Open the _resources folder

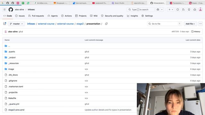pos(13,63)
